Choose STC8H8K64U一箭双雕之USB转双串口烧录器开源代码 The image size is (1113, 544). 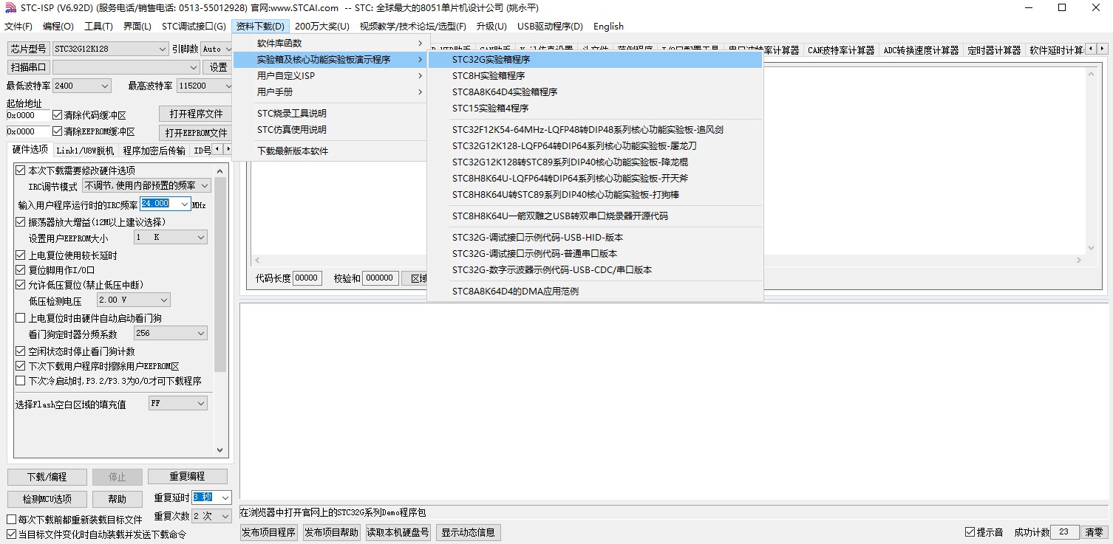[595, 216]
